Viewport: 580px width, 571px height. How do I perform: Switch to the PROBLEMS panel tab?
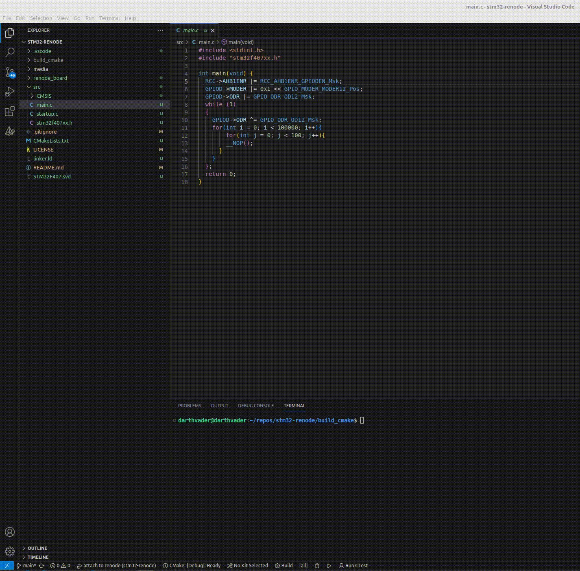(x=190, y=406)
